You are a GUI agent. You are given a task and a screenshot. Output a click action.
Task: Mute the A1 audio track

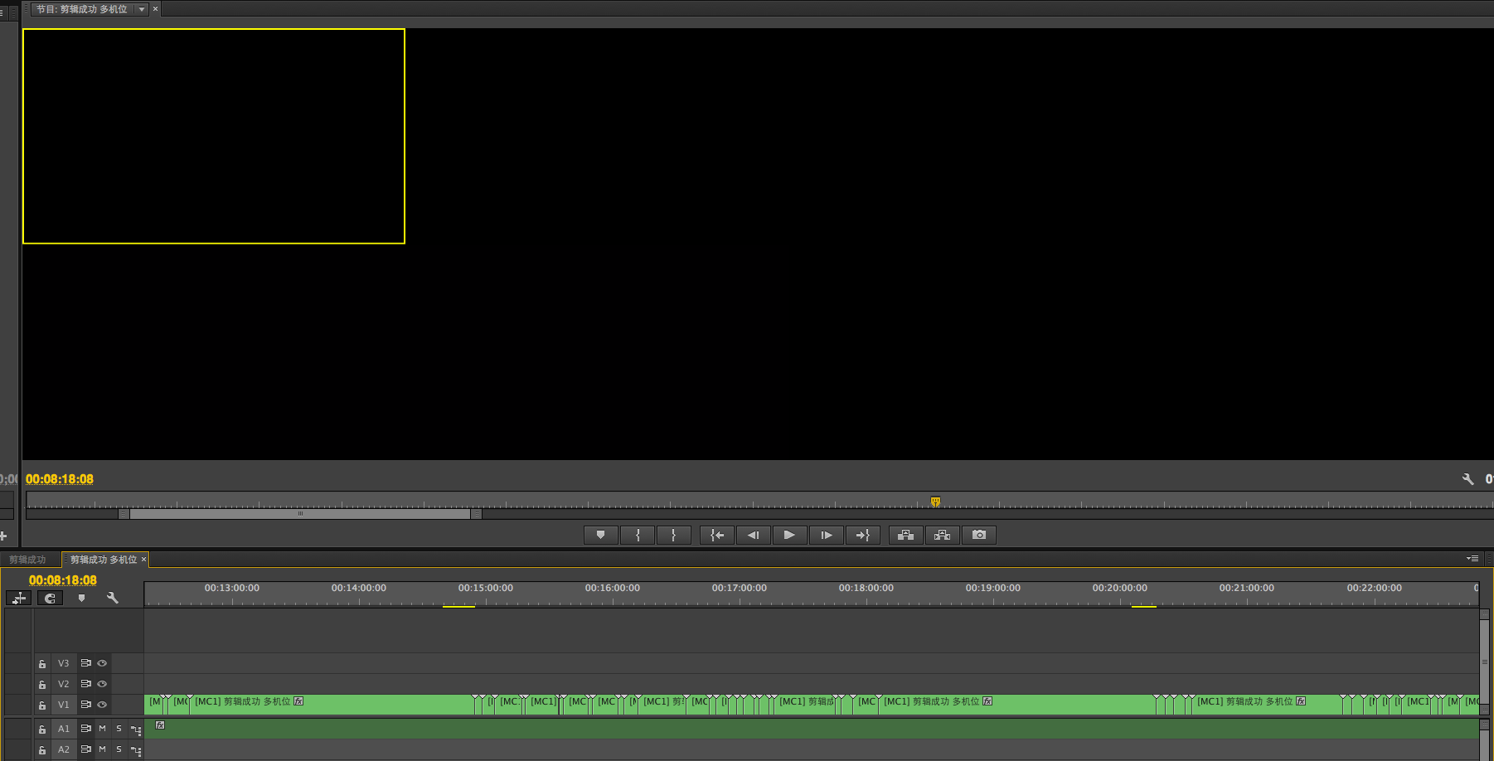click(x=103, y=729)
